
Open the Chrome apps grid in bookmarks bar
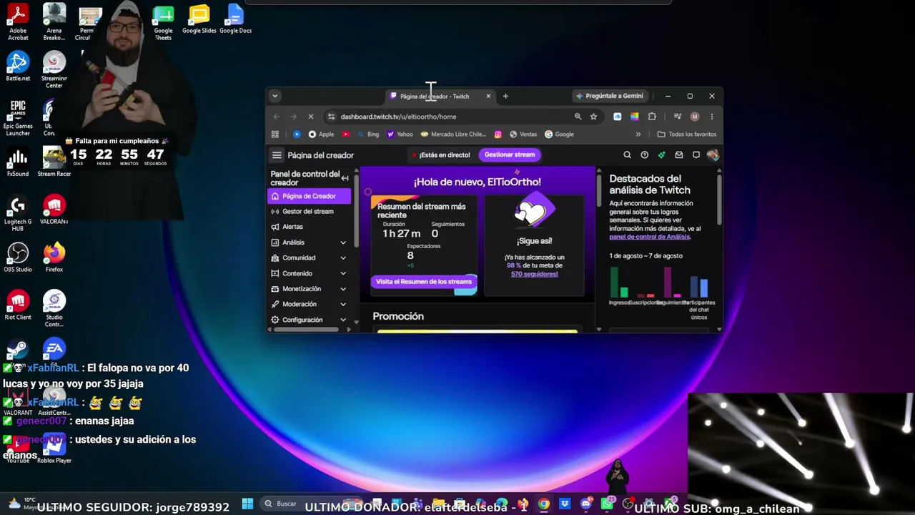click(274, 134)
